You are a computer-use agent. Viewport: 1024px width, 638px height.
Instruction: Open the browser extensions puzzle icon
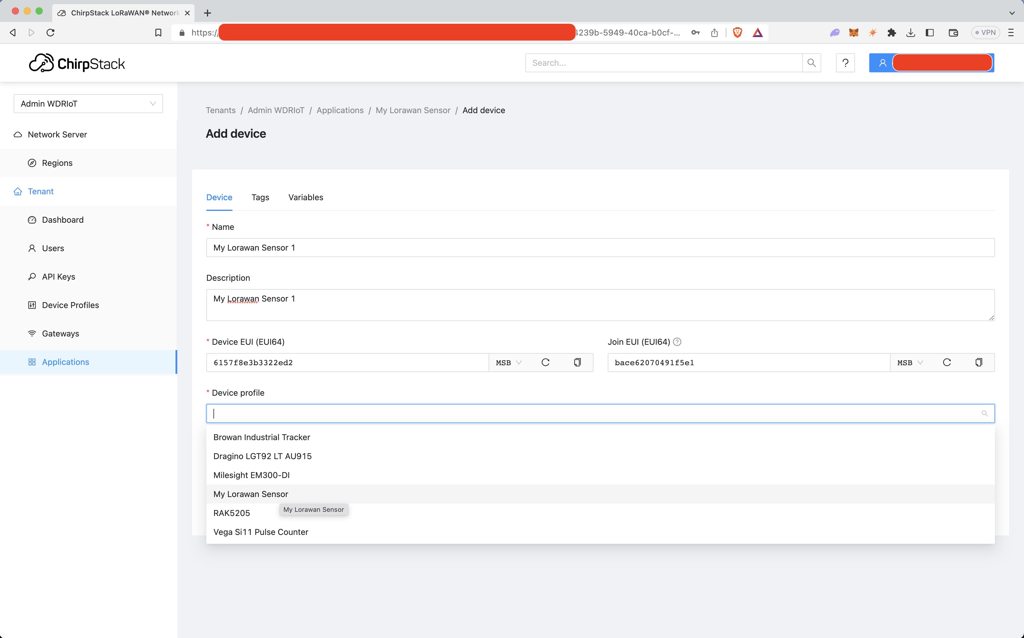(x=891, y=33)
